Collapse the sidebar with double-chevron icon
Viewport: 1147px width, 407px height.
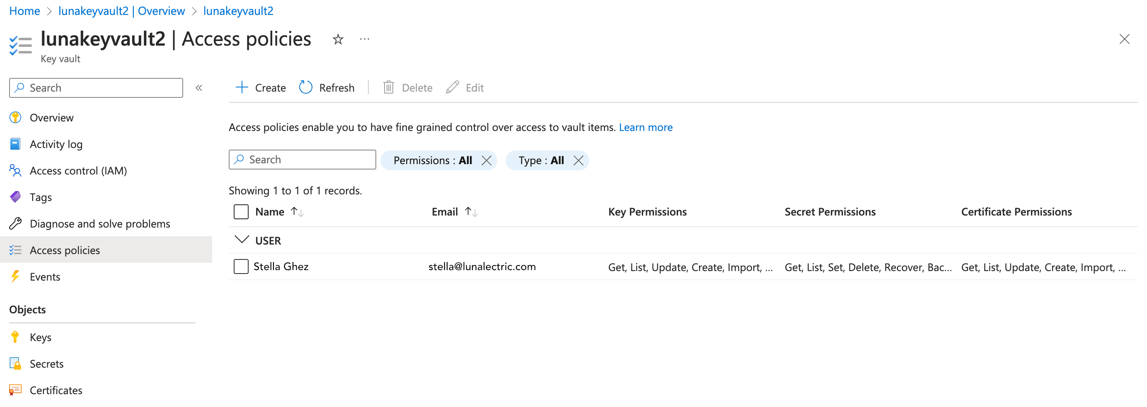[x=199, y=88]
